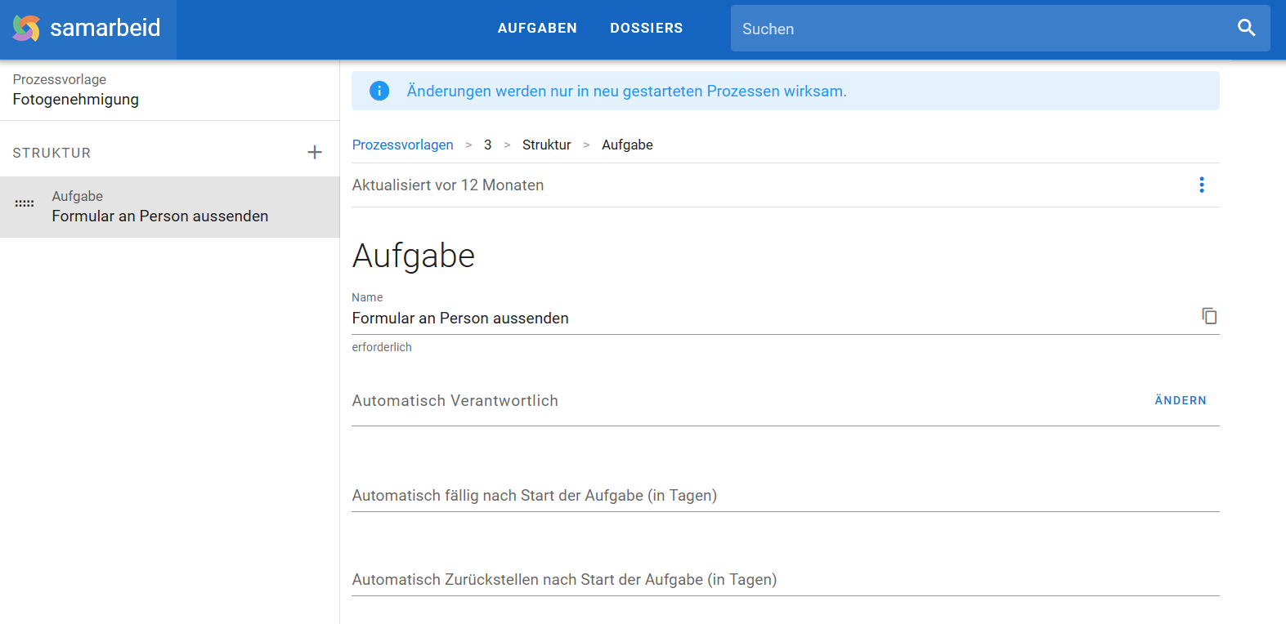1286x624 pixels.
Task: Click the Fotogenehmigung template title
Action: pos(75,100)
